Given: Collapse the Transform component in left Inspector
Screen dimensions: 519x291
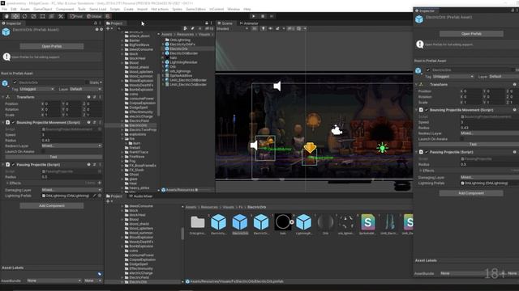Looking at the screenshot, I should 3,97.
